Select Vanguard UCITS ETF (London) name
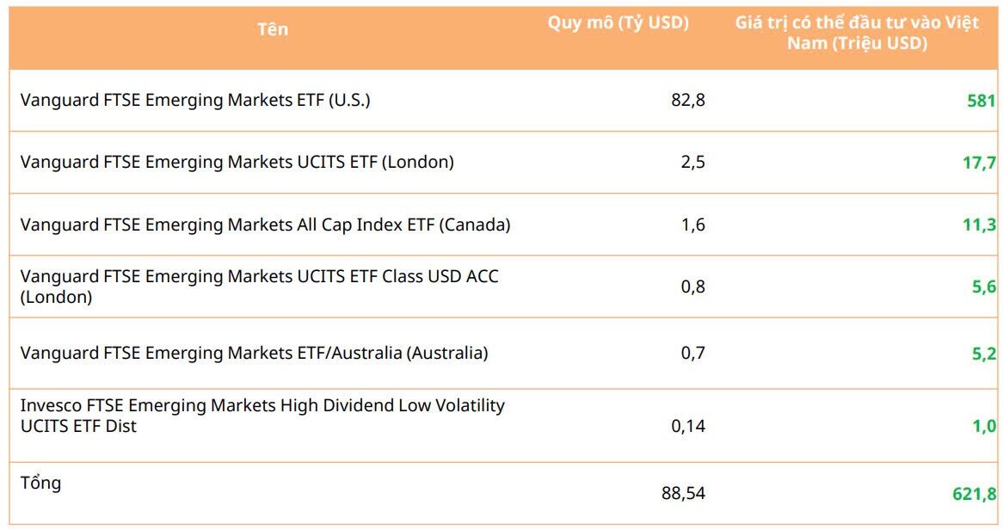This screenshot has width=1003, height=530. [x=237, y=163]
